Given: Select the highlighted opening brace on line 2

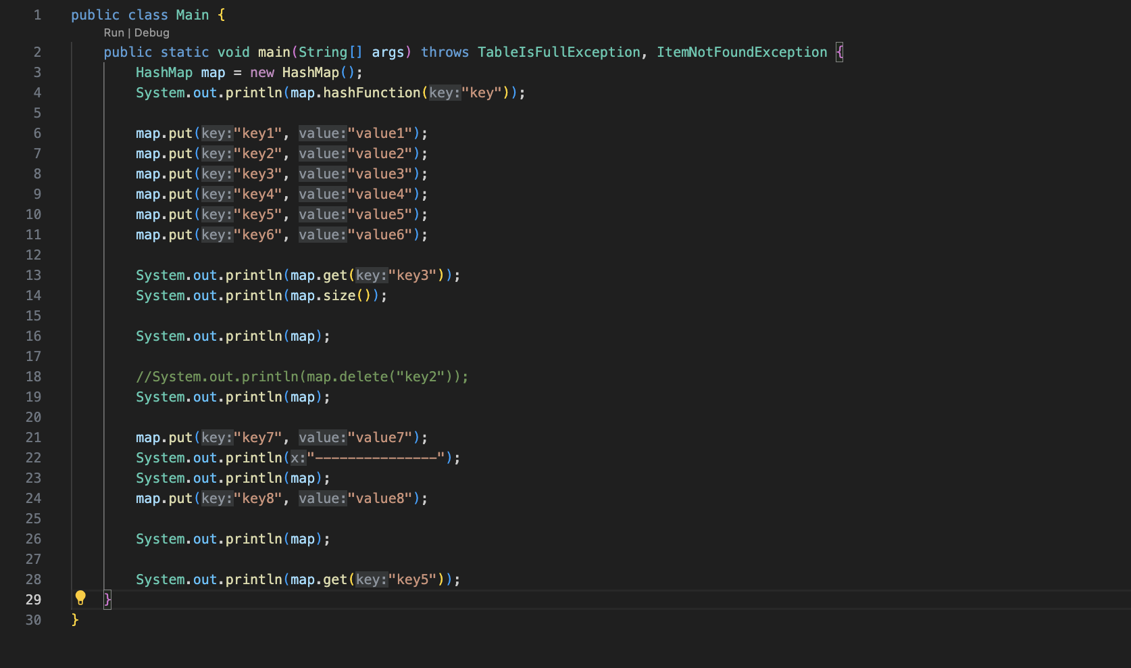Looking at the screenshot, I should coord(838,51).
